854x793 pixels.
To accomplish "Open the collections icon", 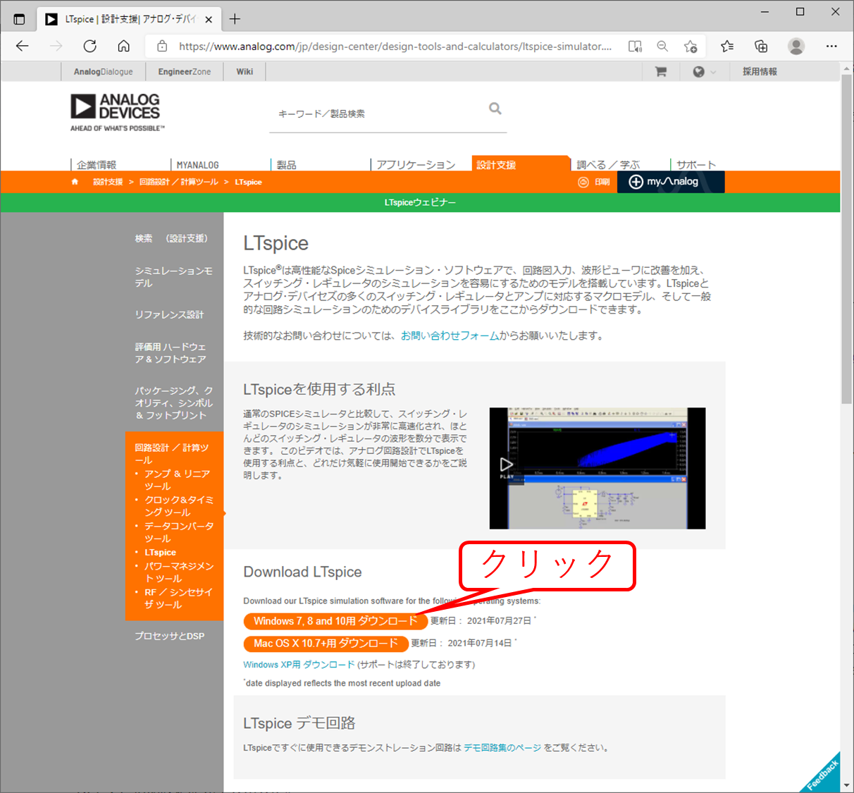I will pyautogui.click(x=761, y=47).
